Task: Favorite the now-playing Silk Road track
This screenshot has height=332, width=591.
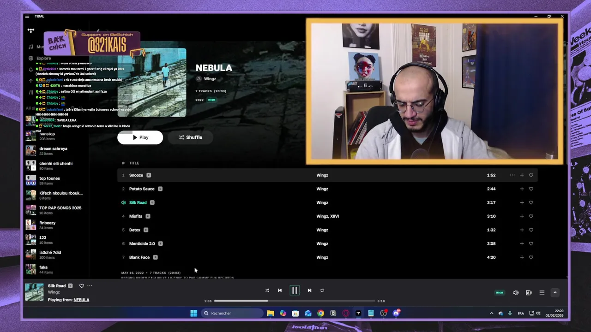Action: (x=82, y=286)
